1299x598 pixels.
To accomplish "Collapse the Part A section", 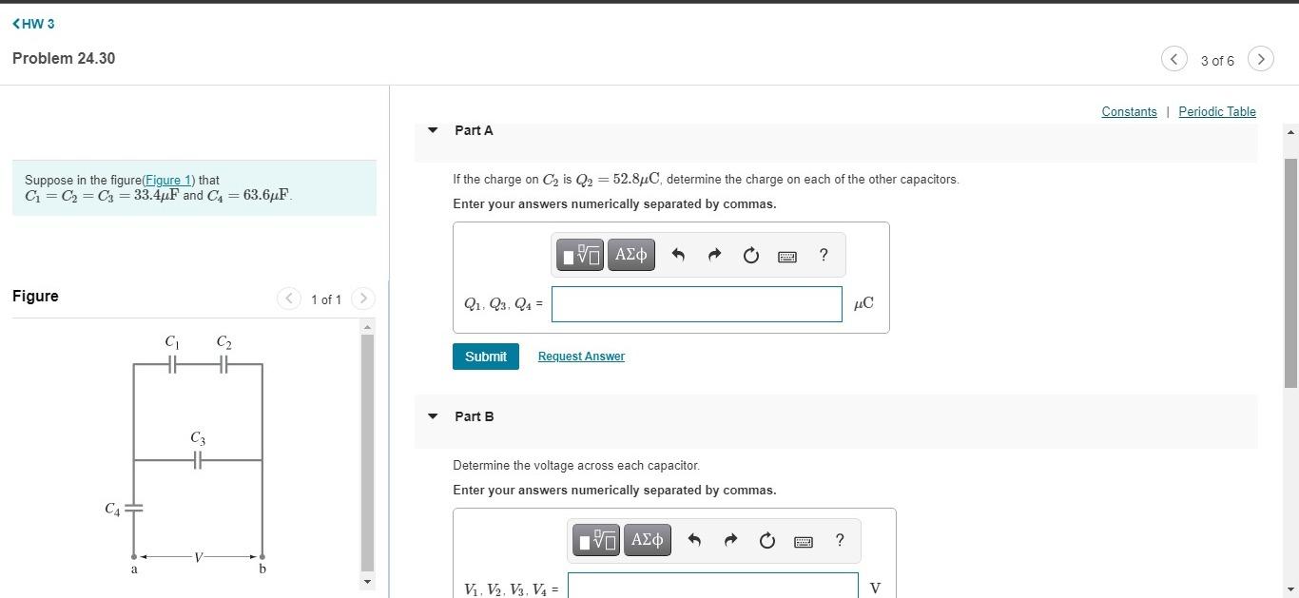I will pos(433,130).
